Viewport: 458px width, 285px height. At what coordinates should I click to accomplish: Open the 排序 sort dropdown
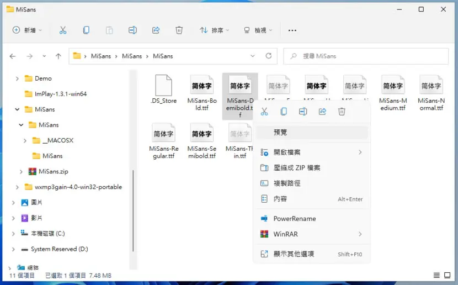click(215, 30)
